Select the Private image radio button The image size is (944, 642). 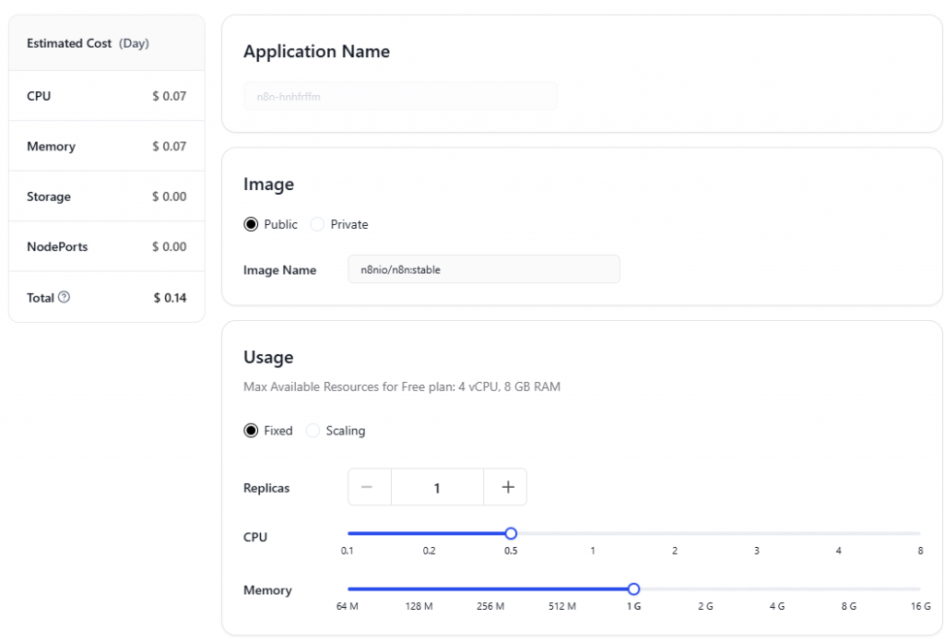[x=318, y=224]
